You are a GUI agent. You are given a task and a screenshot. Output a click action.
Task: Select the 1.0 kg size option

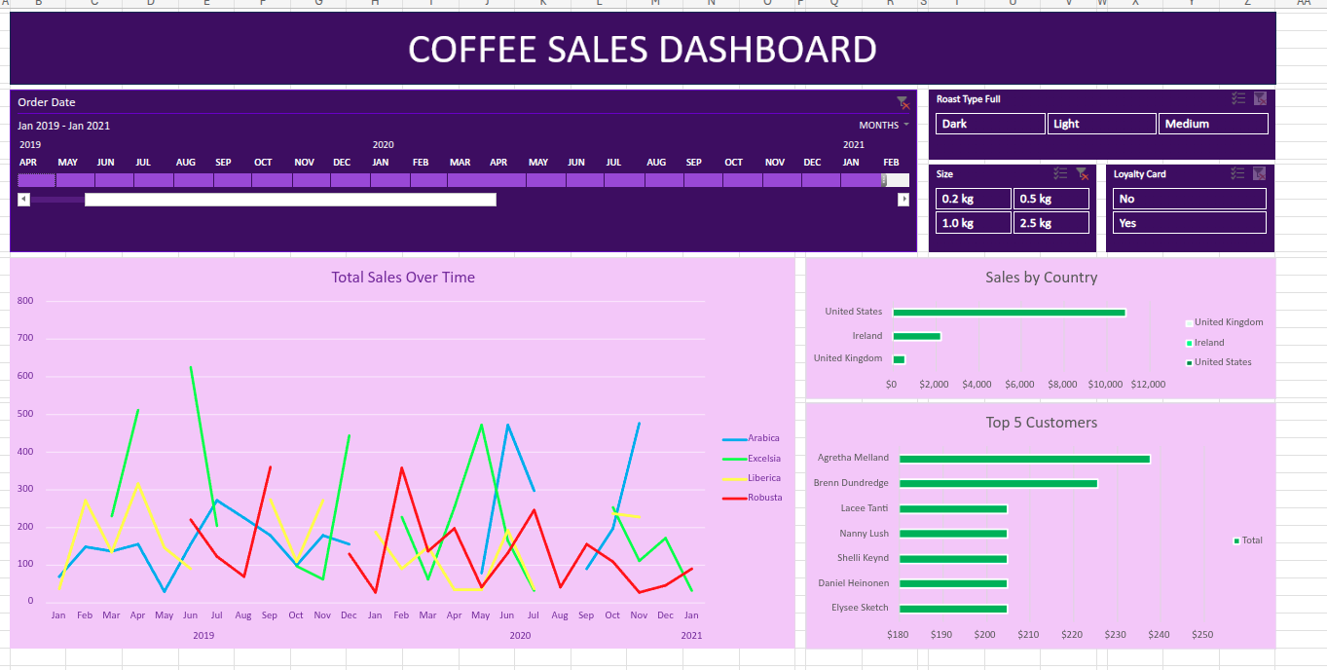[x=972, y=222]
